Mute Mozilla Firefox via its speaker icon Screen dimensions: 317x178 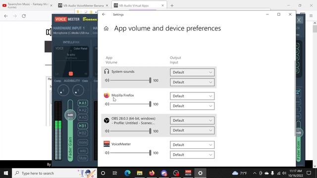point(107,104)
